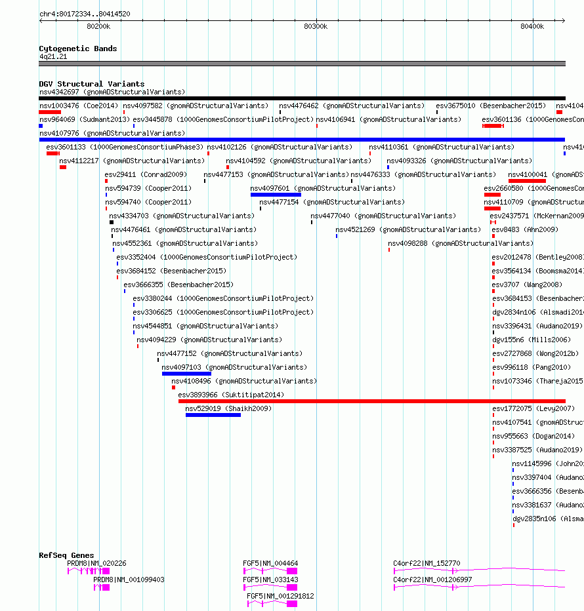Open nsv594739 (Cooper2011) variant label

148,188
